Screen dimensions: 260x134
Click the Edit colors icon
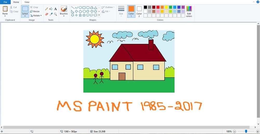[189, 11]
